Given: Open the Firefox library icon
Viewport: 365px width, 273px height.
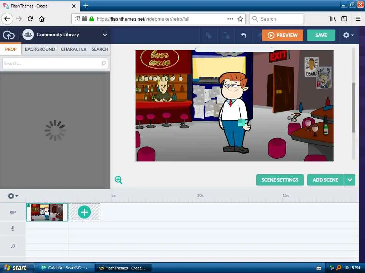Looking at the screenshot, I should click(x=333, y=19).
